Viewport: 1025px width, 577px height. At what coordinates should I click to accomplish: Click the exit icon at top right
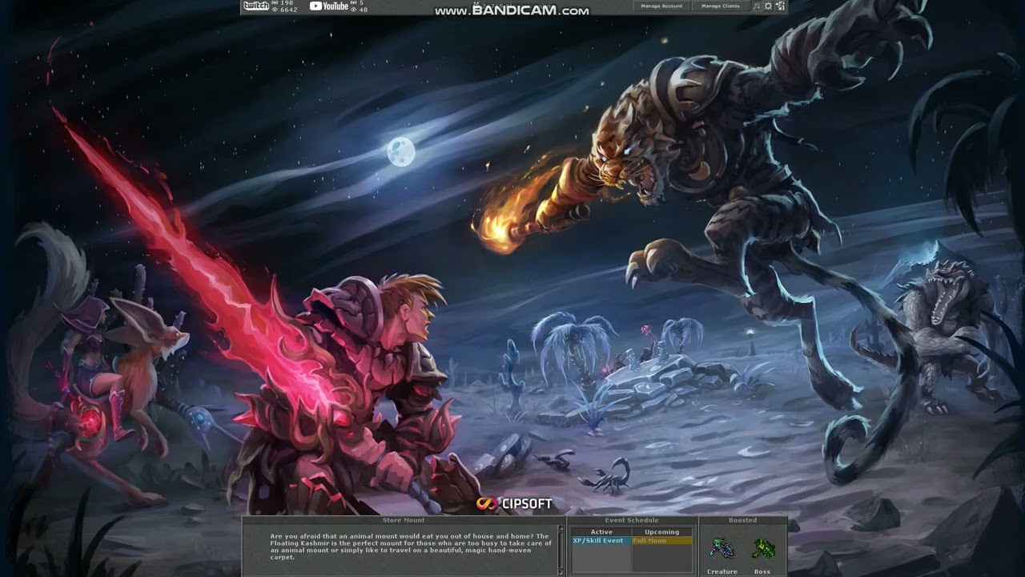(780, 6)
